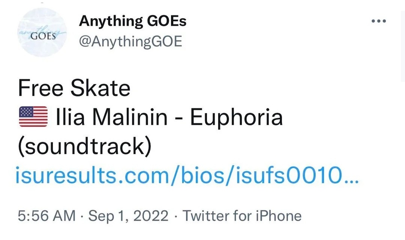Click the word "Euphoria" in the tweet

[236, 117]
